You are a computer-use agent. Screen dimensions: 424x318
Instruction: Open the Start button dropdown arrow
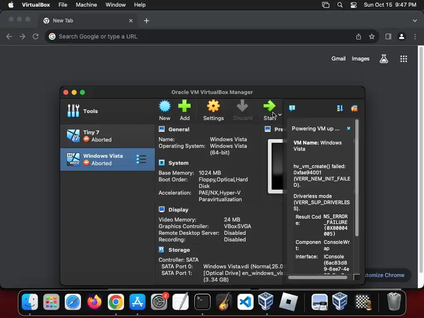pyautogui.click(x=280, y=115)
